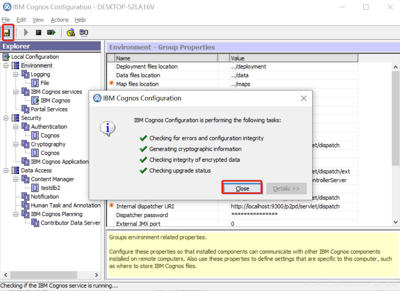
Task: Collapse the Logging tree node
Action: 16,74
